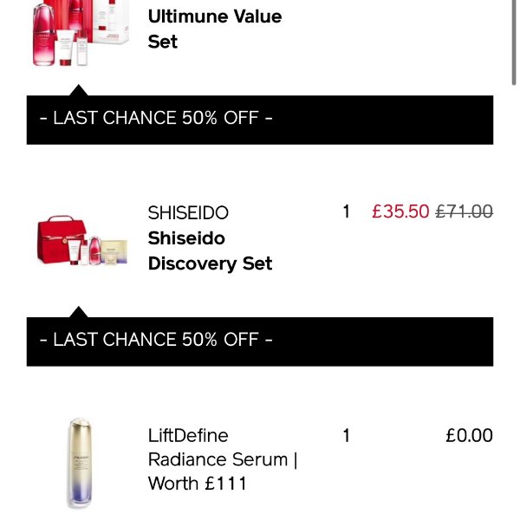Image resolution: width=520 pixels, height=520 pixels.
Task: Open the LiftDefine Radiance Serum bottle image
Action: coord(80,463)
